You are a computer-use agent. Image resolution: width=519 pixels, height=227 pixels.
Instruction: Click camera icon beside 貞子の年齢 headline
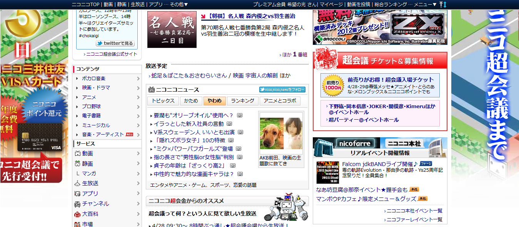click(x=232, y=166)
